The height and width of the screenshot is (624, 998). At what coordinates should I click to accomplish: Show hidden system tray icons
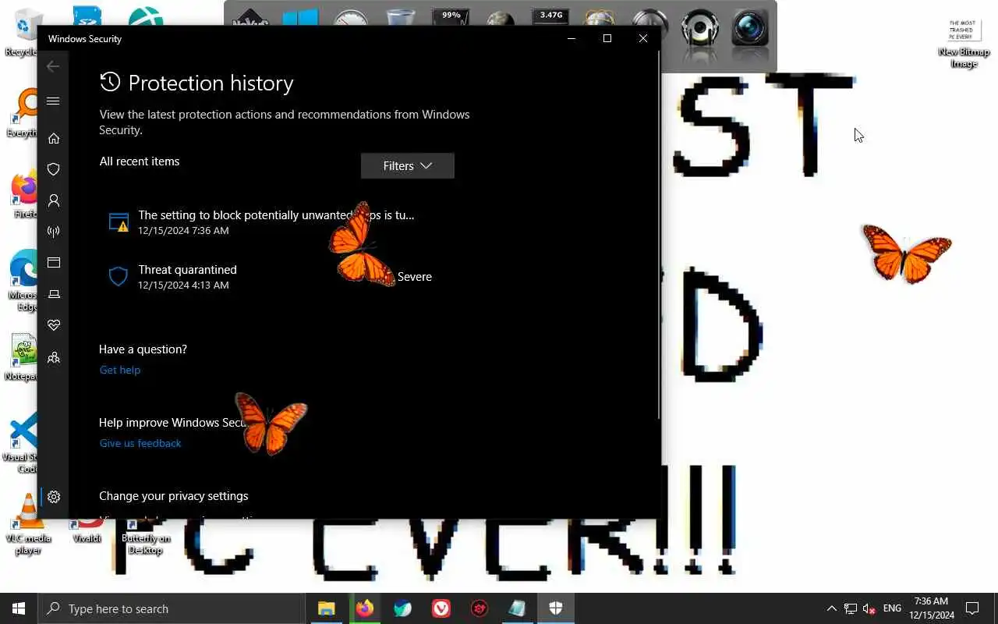point(831,608)
